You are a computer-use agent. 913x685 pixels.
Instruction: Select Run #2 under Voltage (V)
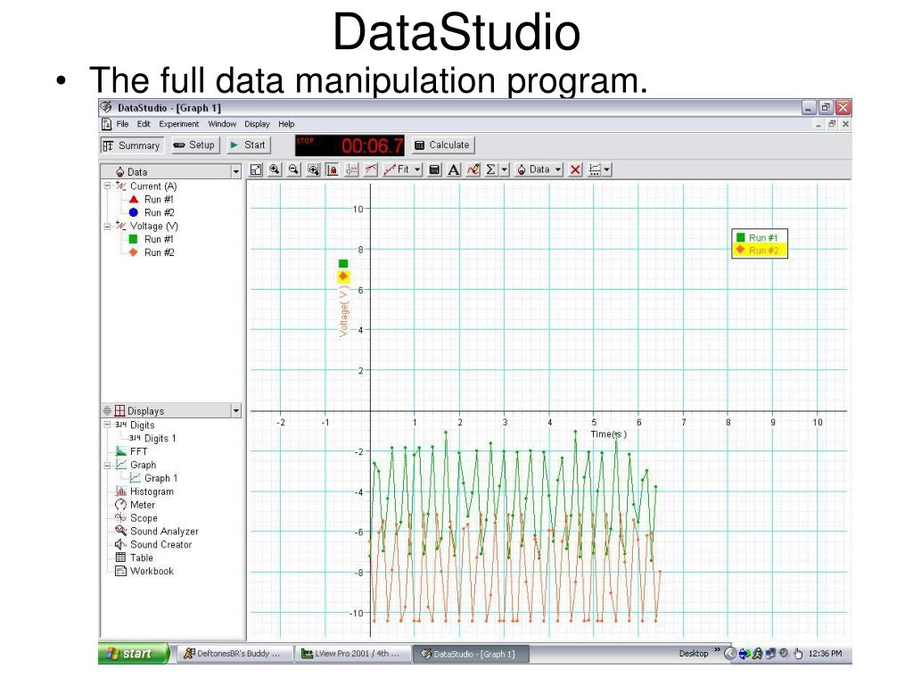159,252
